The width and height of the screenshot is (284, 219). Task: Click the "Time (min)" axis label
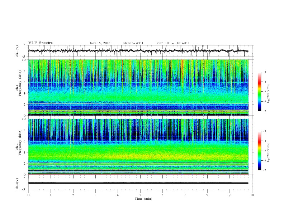point(143,199)
